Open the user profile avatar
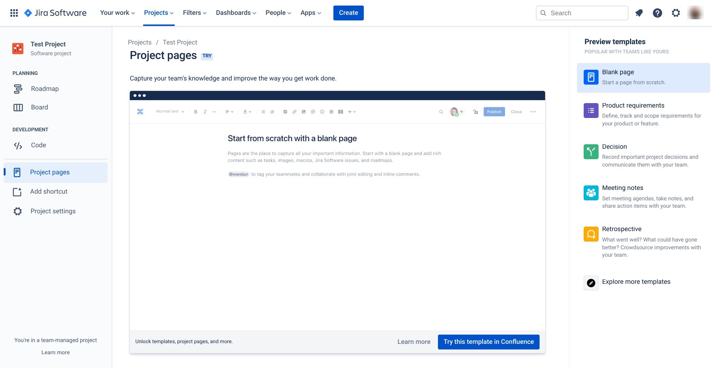 [695, 13]
